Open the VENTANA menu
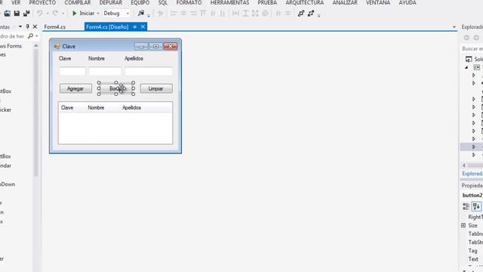 (378, 3)
